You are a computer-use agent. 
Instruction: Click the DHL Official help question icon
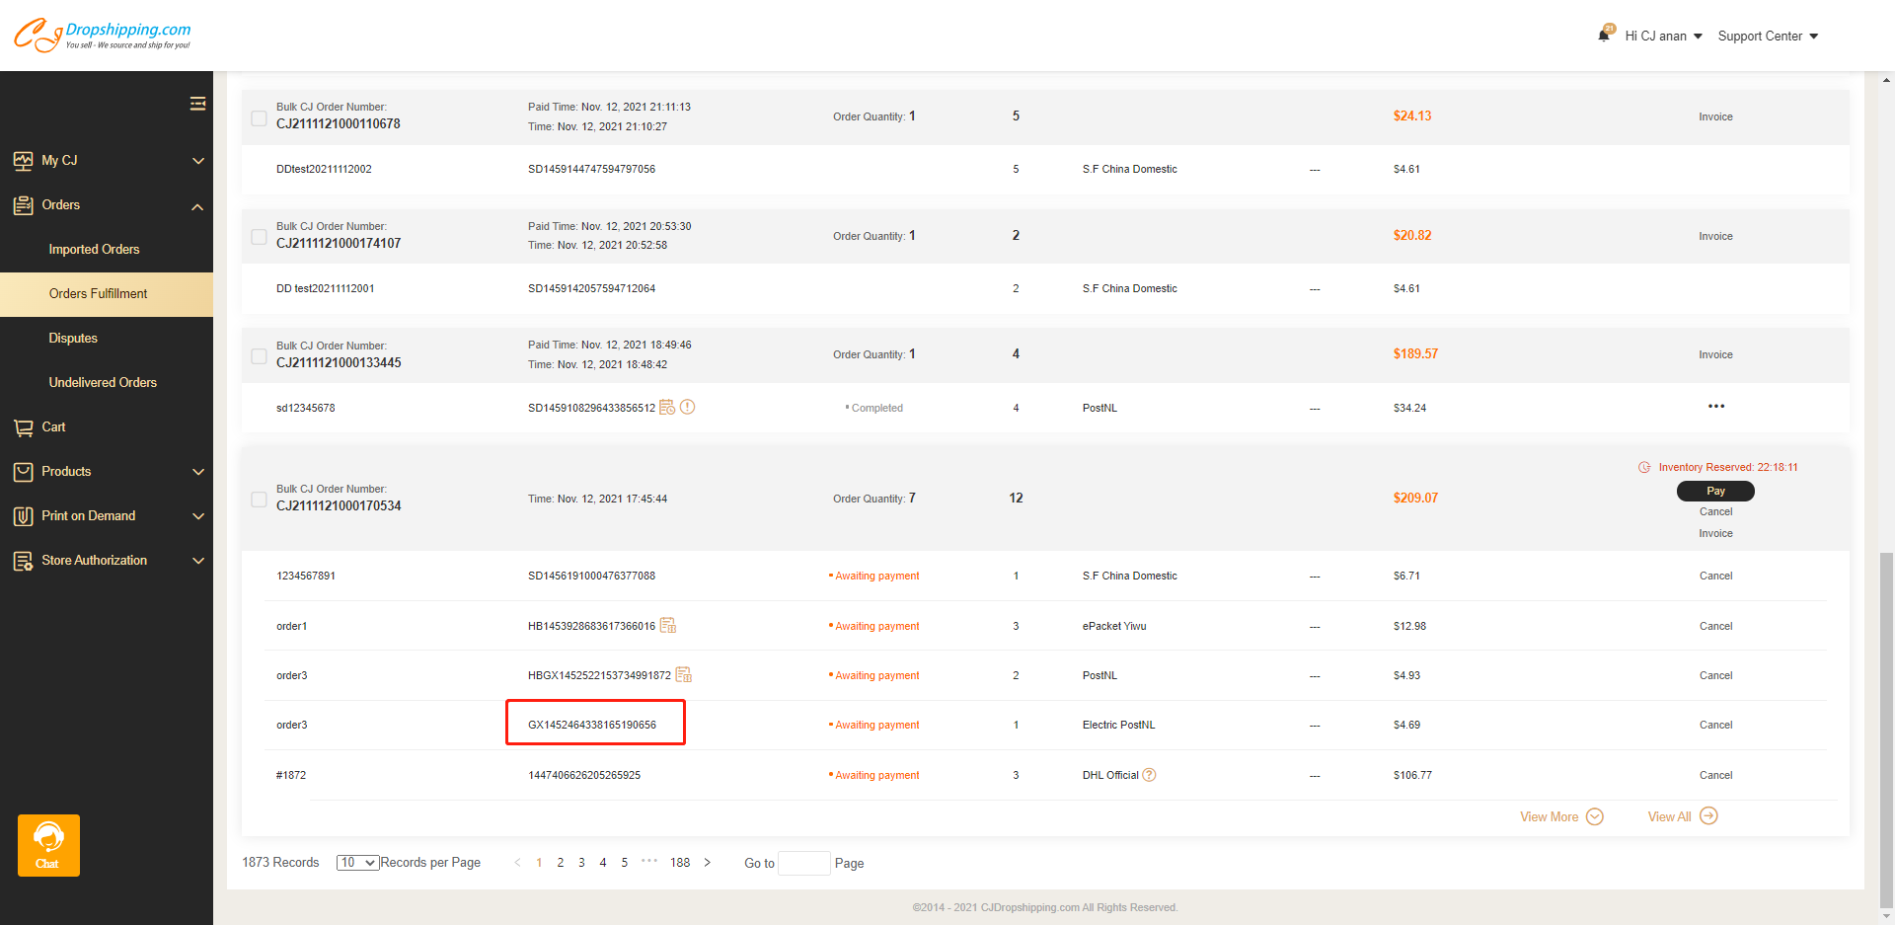point(1149,775)
